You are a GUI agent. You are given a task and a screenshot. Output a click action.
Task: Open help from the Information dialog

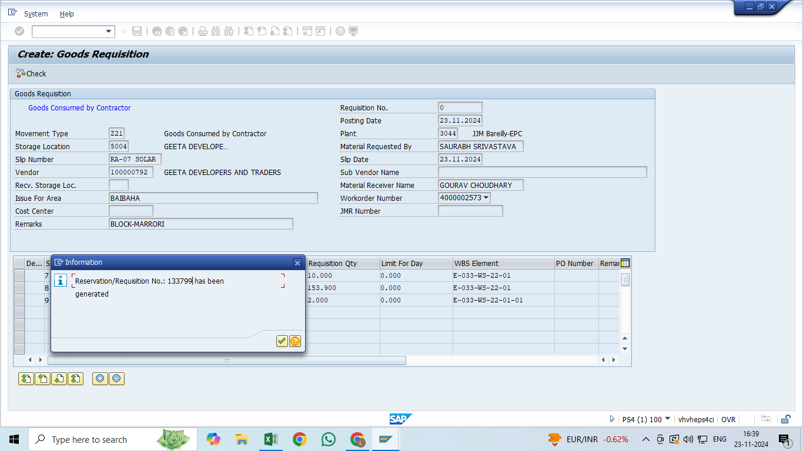[x=295, y=341]
